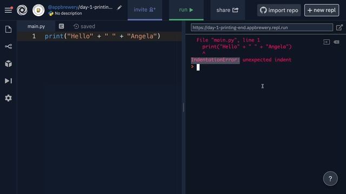This screenshot has height=194, width=346.
Task: Open the @appbrewery profile link
Action: (63, 7)
